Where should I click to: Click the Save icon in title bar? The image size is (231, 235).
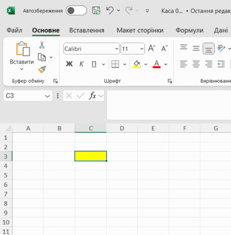pyautogui.click(x=96, y=11)
